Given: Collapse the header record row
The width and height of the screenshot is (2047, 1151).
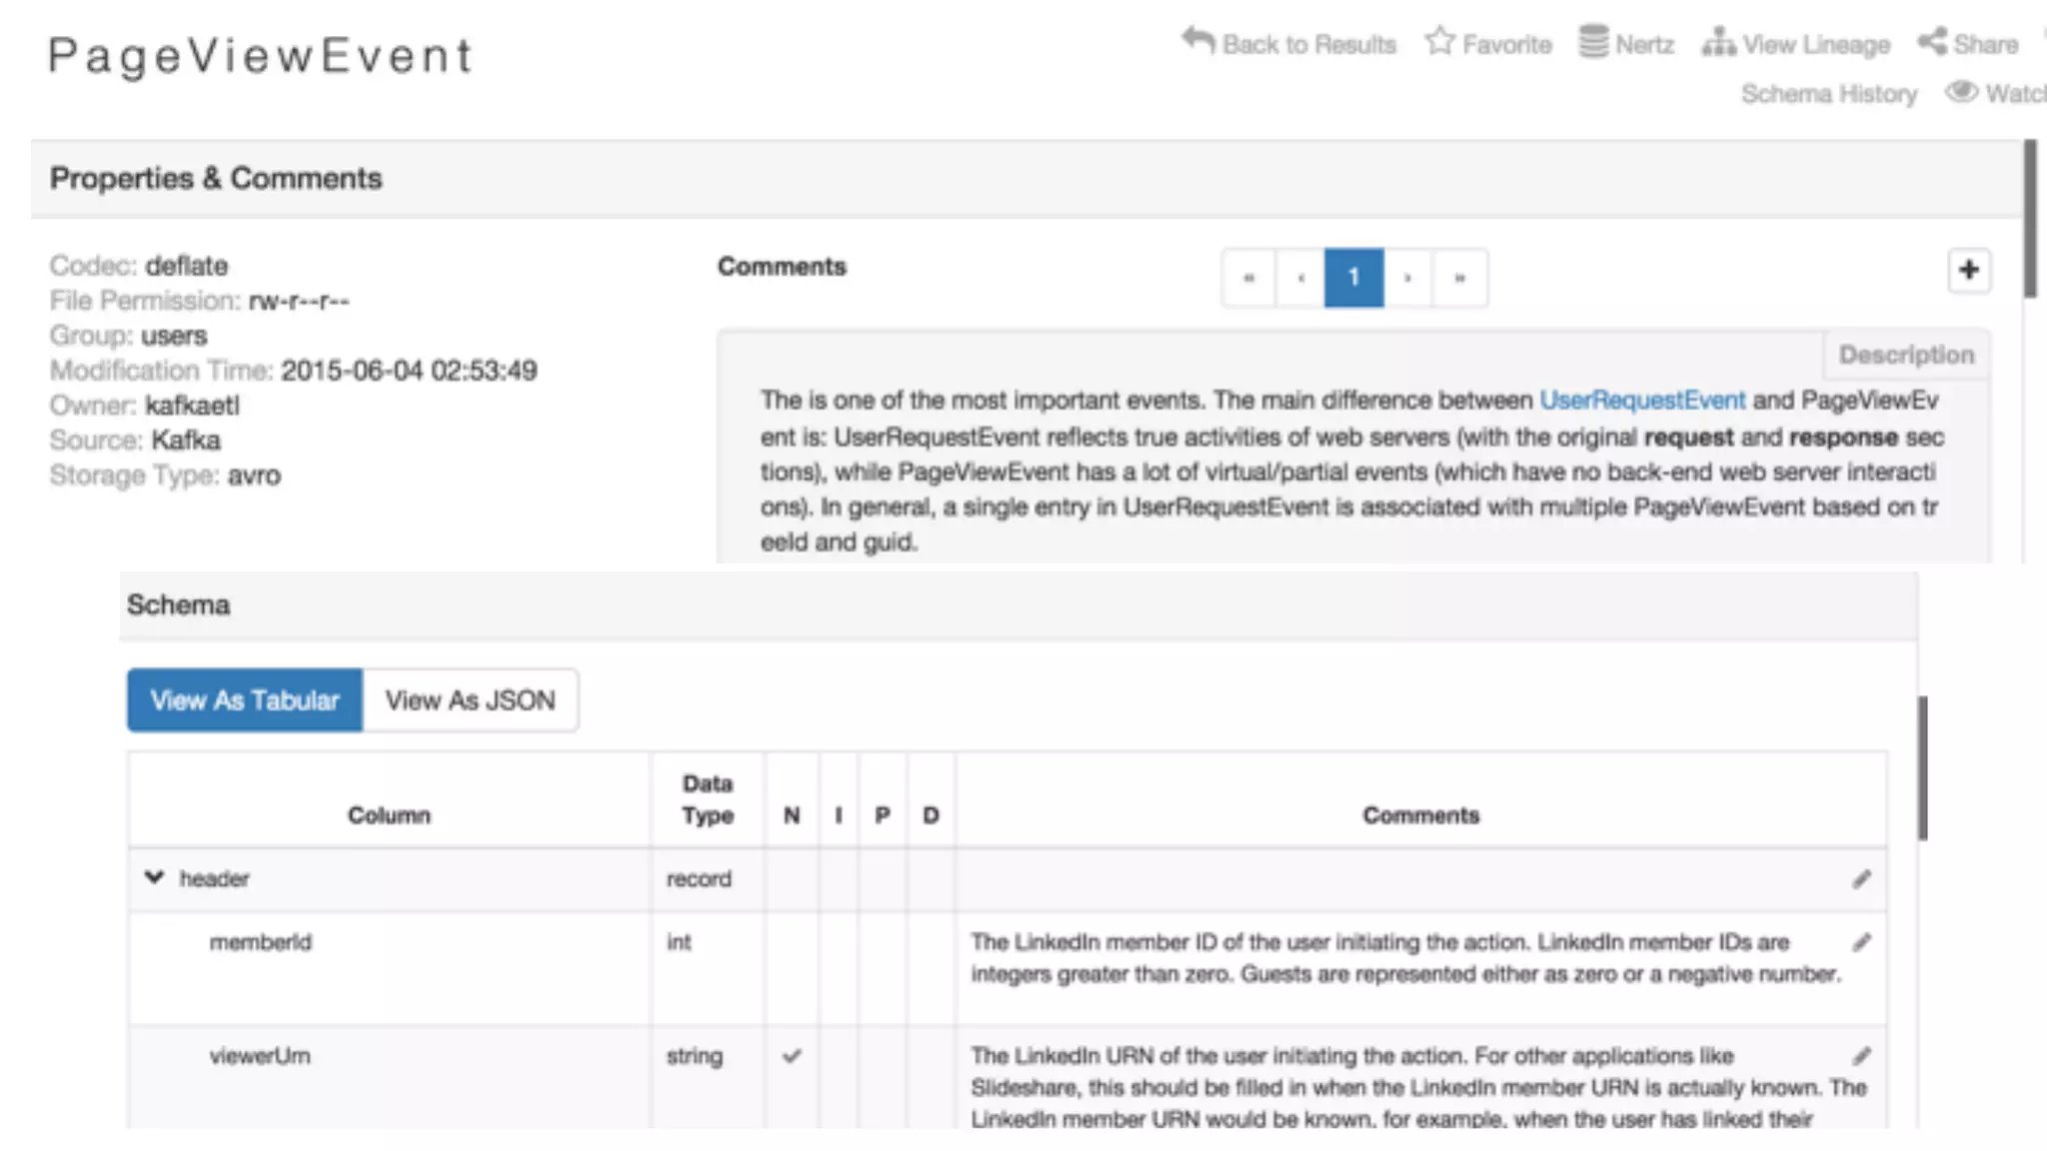Looking at the screenshot, I should [x=154, y=877].
